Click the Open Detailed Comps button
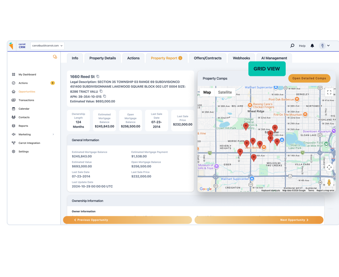 [309, 78]
